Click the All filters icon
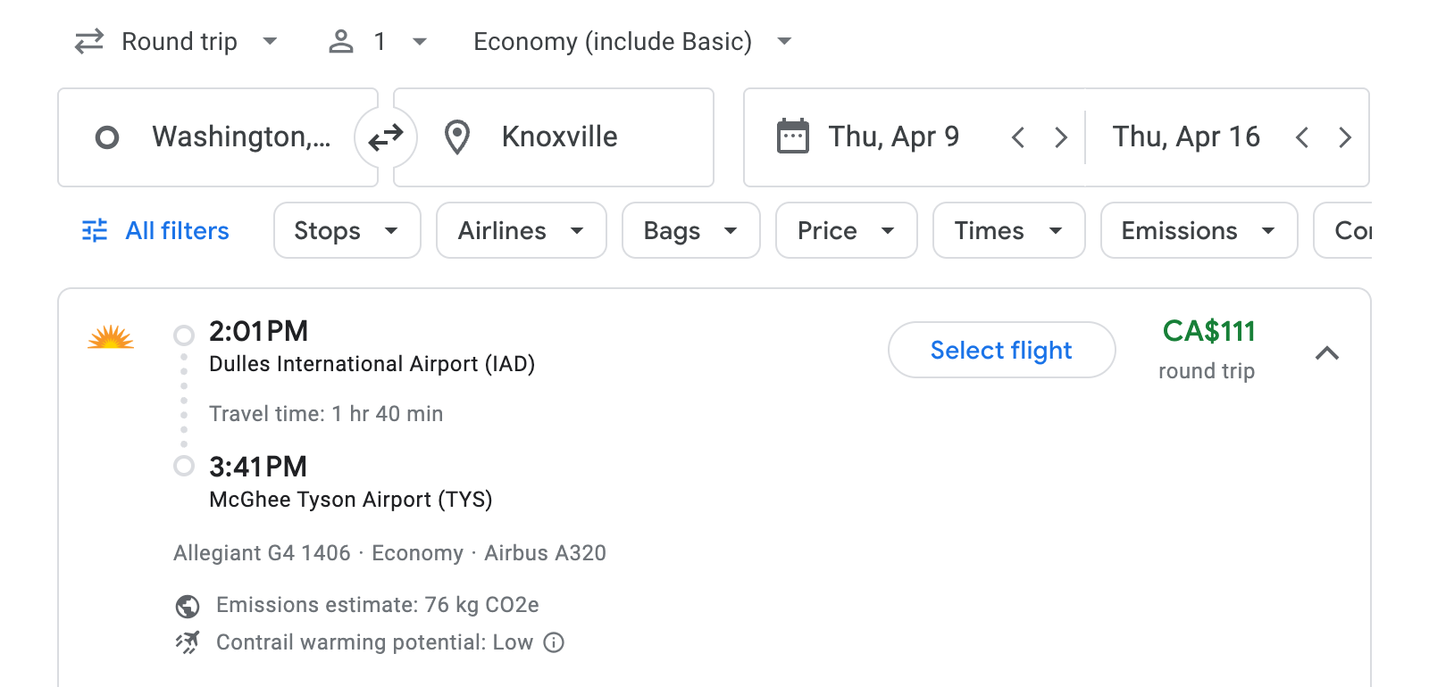This screenshot has width=1429, height=687. point(95,230)
